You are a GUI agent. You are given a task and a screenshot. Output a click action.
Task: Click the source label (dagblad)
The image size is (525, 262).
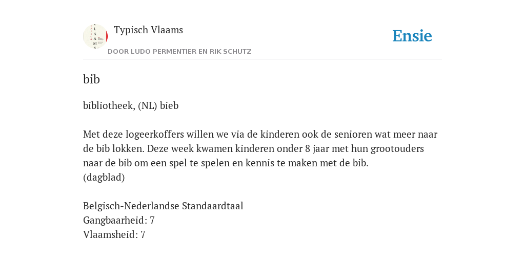(x=104, y=178)
